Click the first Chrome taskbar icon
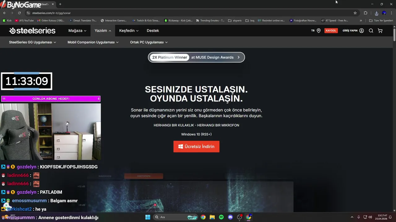 pos(203,217)
